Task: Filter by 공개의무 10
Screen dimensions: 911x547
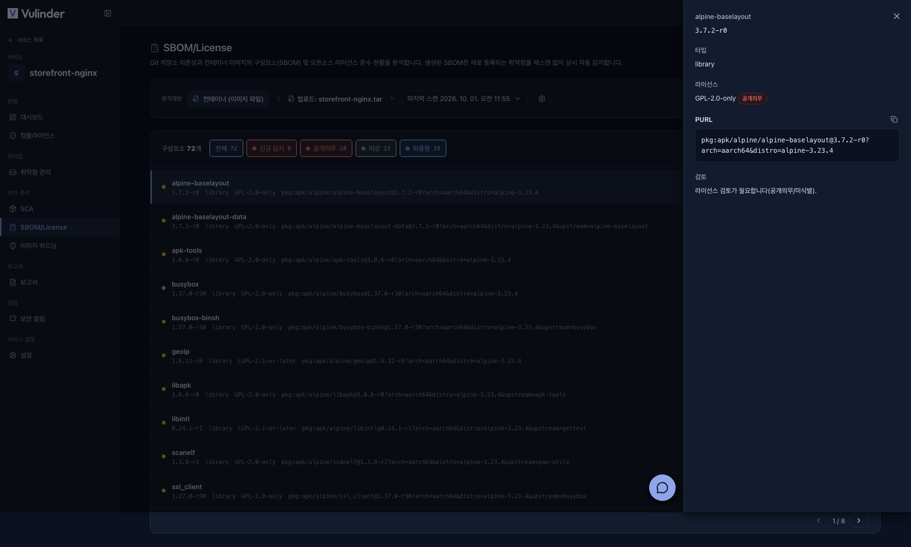Action: coord(326,148)
